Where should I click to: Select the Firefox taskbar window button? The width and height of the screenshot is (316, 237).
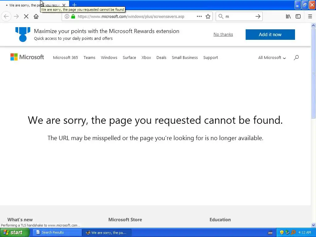pyautogui.click(x=107, y=233)
